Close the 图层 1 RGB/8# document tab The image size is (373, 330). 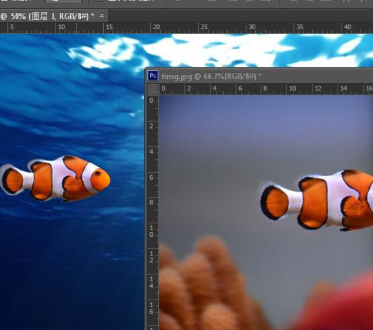click(x=102, y=16)
